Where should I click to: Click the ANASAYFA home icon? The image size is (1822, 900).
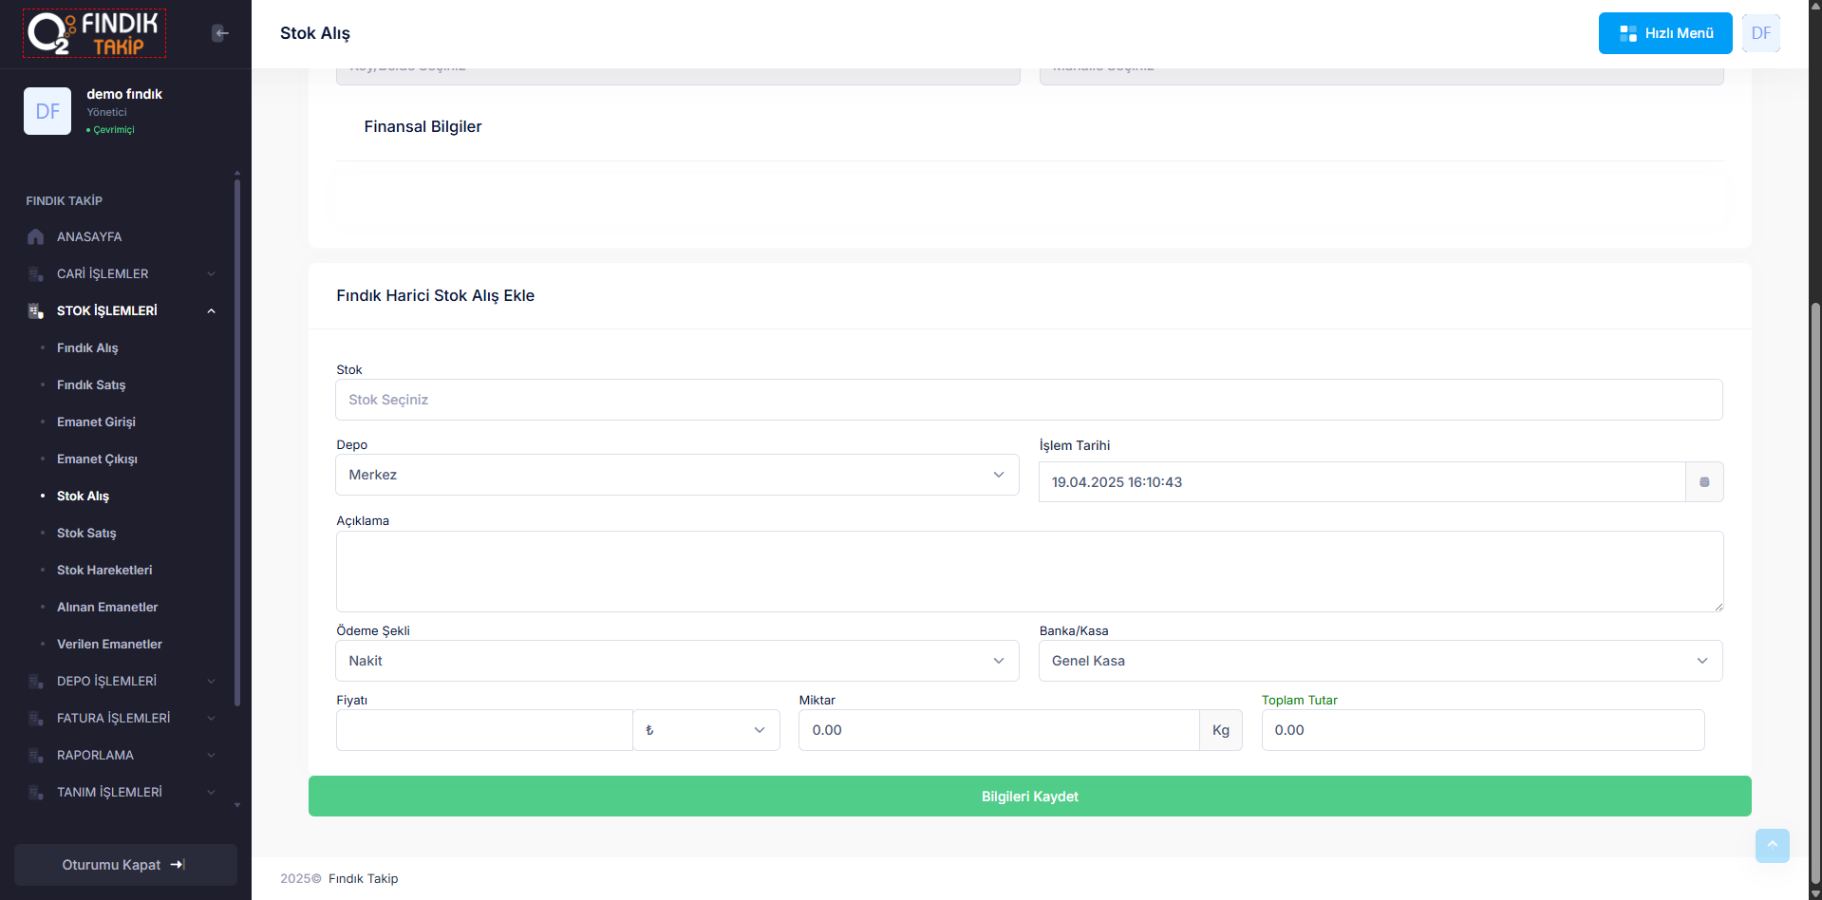coord(36,237)
